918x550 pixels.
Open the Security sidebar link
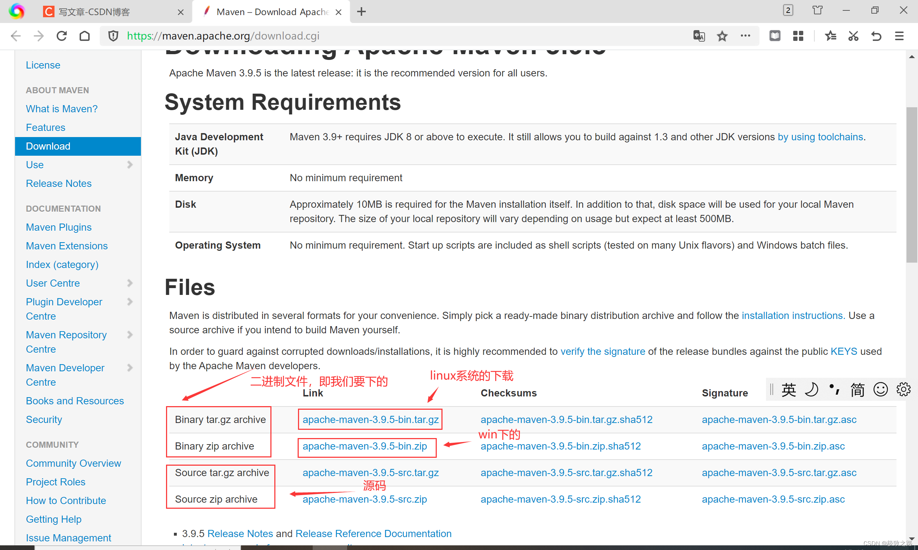tap(44, 419)
